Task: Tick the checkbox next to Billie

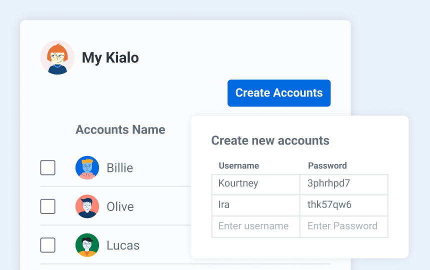Action: pos(47,167)
